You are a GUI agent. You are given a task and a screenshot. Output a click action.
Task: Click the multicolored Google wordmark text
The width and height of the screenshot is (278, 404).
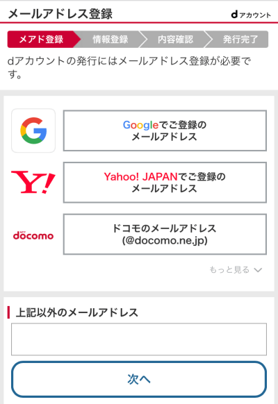point(140,125)
